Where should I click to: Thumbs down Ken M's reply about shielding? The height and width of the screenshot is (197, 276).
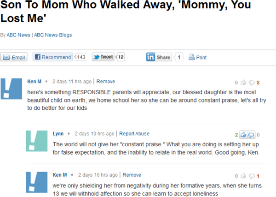pos(252,176)
